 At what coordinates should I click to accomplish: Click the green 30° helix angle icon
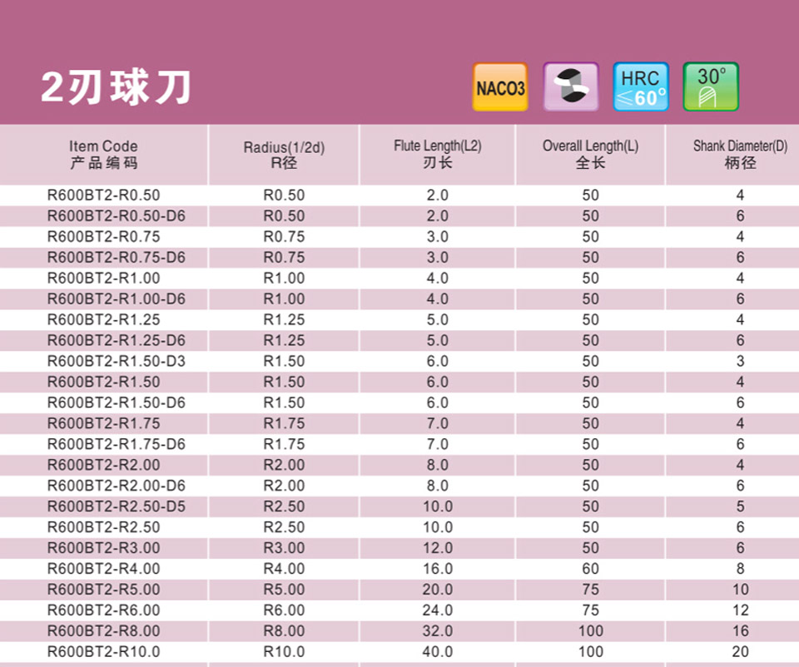pyautogui.click(x=711, y=87)
